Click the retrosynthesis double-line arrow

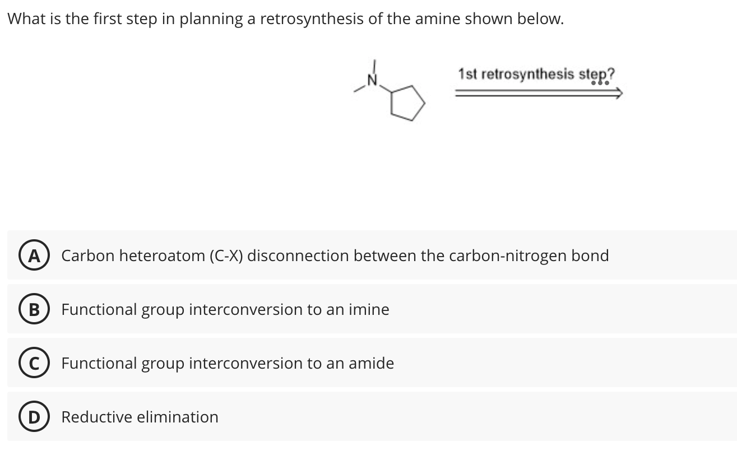538,92
